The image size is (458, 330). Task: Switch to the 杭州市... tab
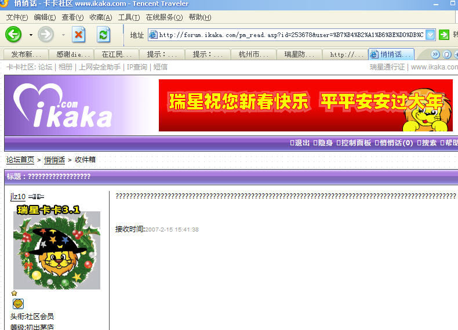pos(253,54)
